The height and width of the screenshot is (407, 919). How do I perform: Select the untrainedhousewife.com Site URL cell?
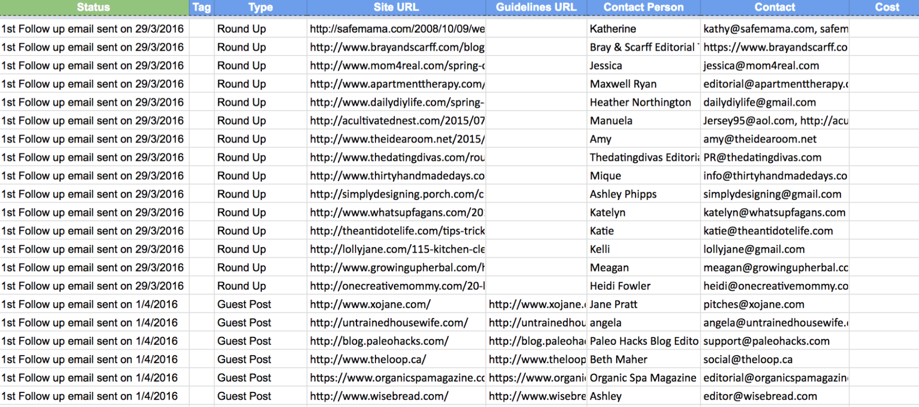396,323
